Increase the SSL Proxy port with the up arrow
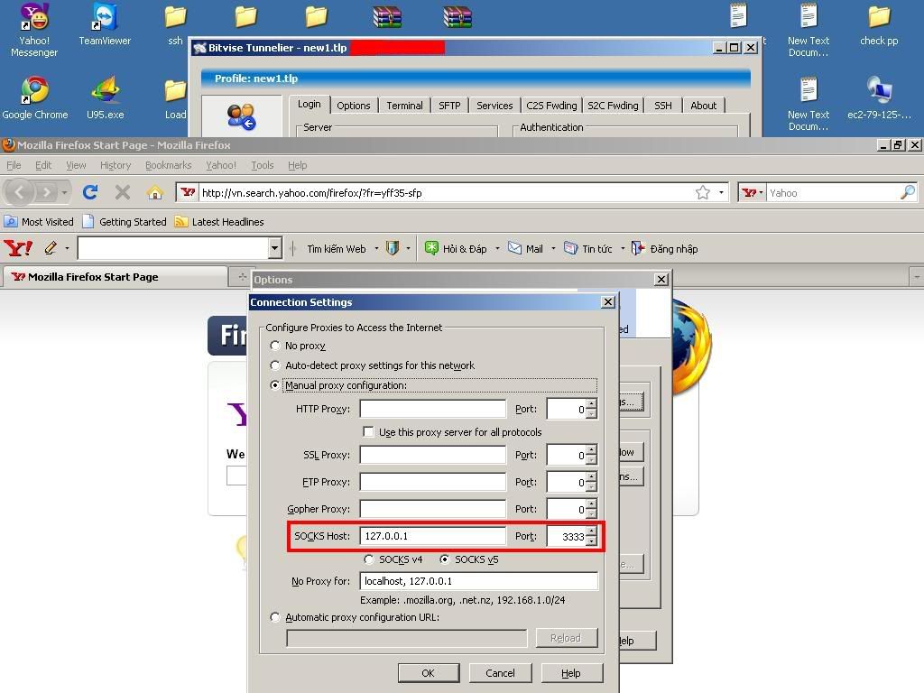The width and height of the screenshot is (924, 693). 592,449
